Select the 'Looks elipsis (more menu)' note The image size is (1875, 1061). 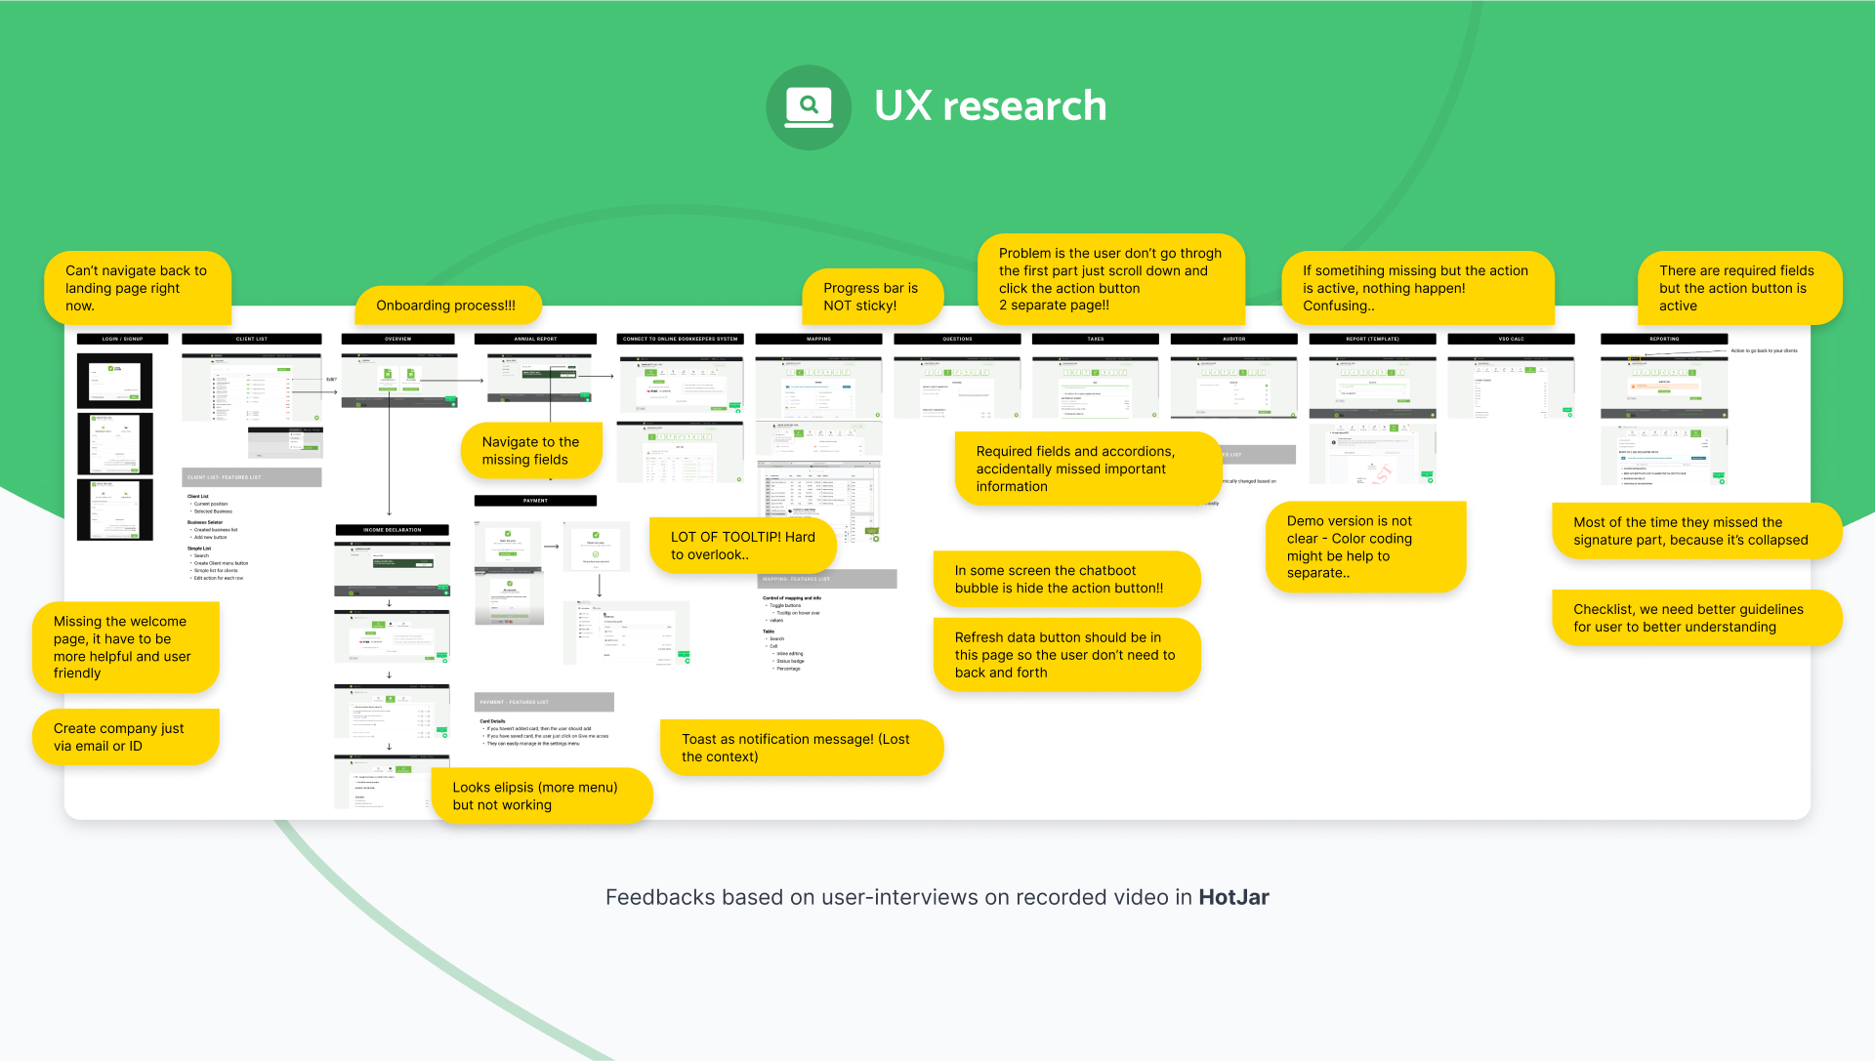(x=542, y=796)
